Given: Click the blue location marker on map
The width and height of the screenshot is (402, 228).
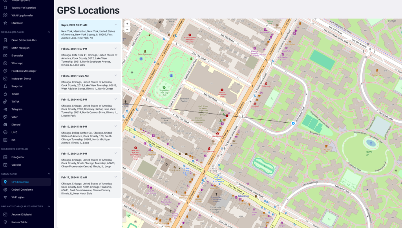Looking at the screenshot, I should click(293, 123).
